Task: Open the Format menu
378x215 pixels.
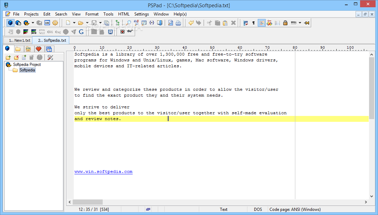Action: [92, 14]
